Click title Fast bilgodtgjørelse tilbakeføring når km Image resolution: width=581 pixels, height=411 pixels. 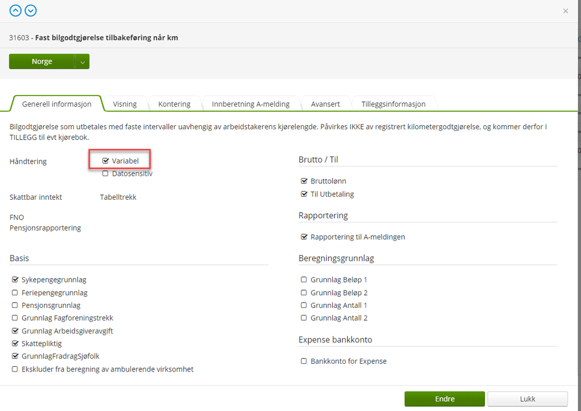pyautogui.click(x=106, y=37)
